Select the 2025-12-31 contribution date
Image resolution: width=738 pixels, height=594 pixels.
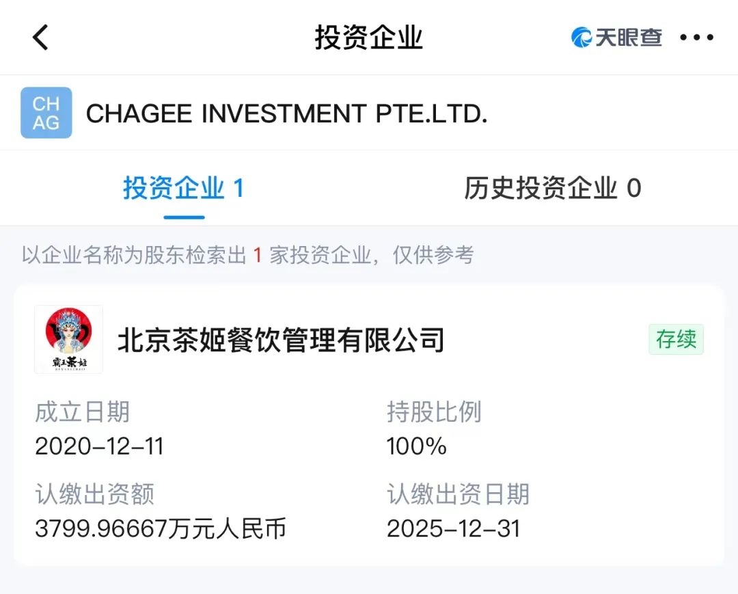pos(453,528)
